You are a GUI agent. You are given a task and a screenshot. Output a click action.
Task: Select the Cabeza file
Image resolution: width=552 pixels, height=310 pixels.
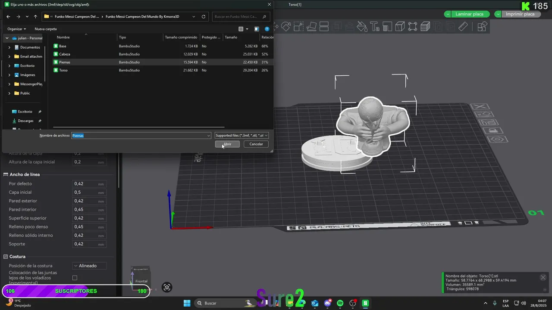click(65, 54)
